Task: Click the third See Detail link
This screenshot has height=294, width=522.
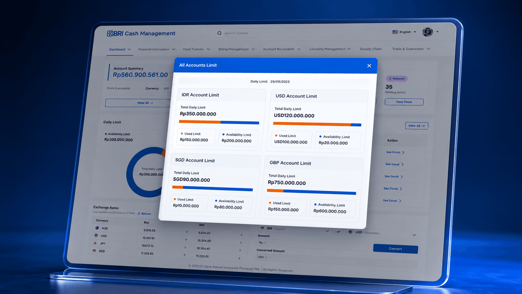Action: click(394, 177)
